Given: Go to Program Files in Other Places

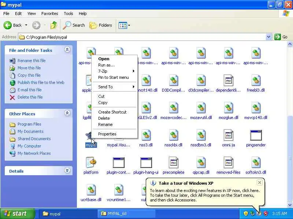Looking at the screenshot, I should (x=29, y=124).
